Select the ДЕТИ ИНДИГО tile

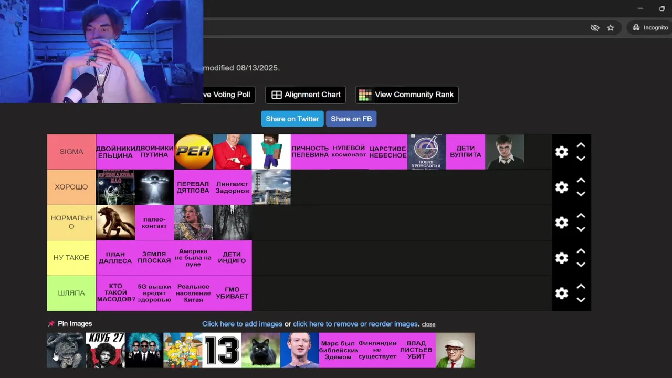tap(233, 258)
